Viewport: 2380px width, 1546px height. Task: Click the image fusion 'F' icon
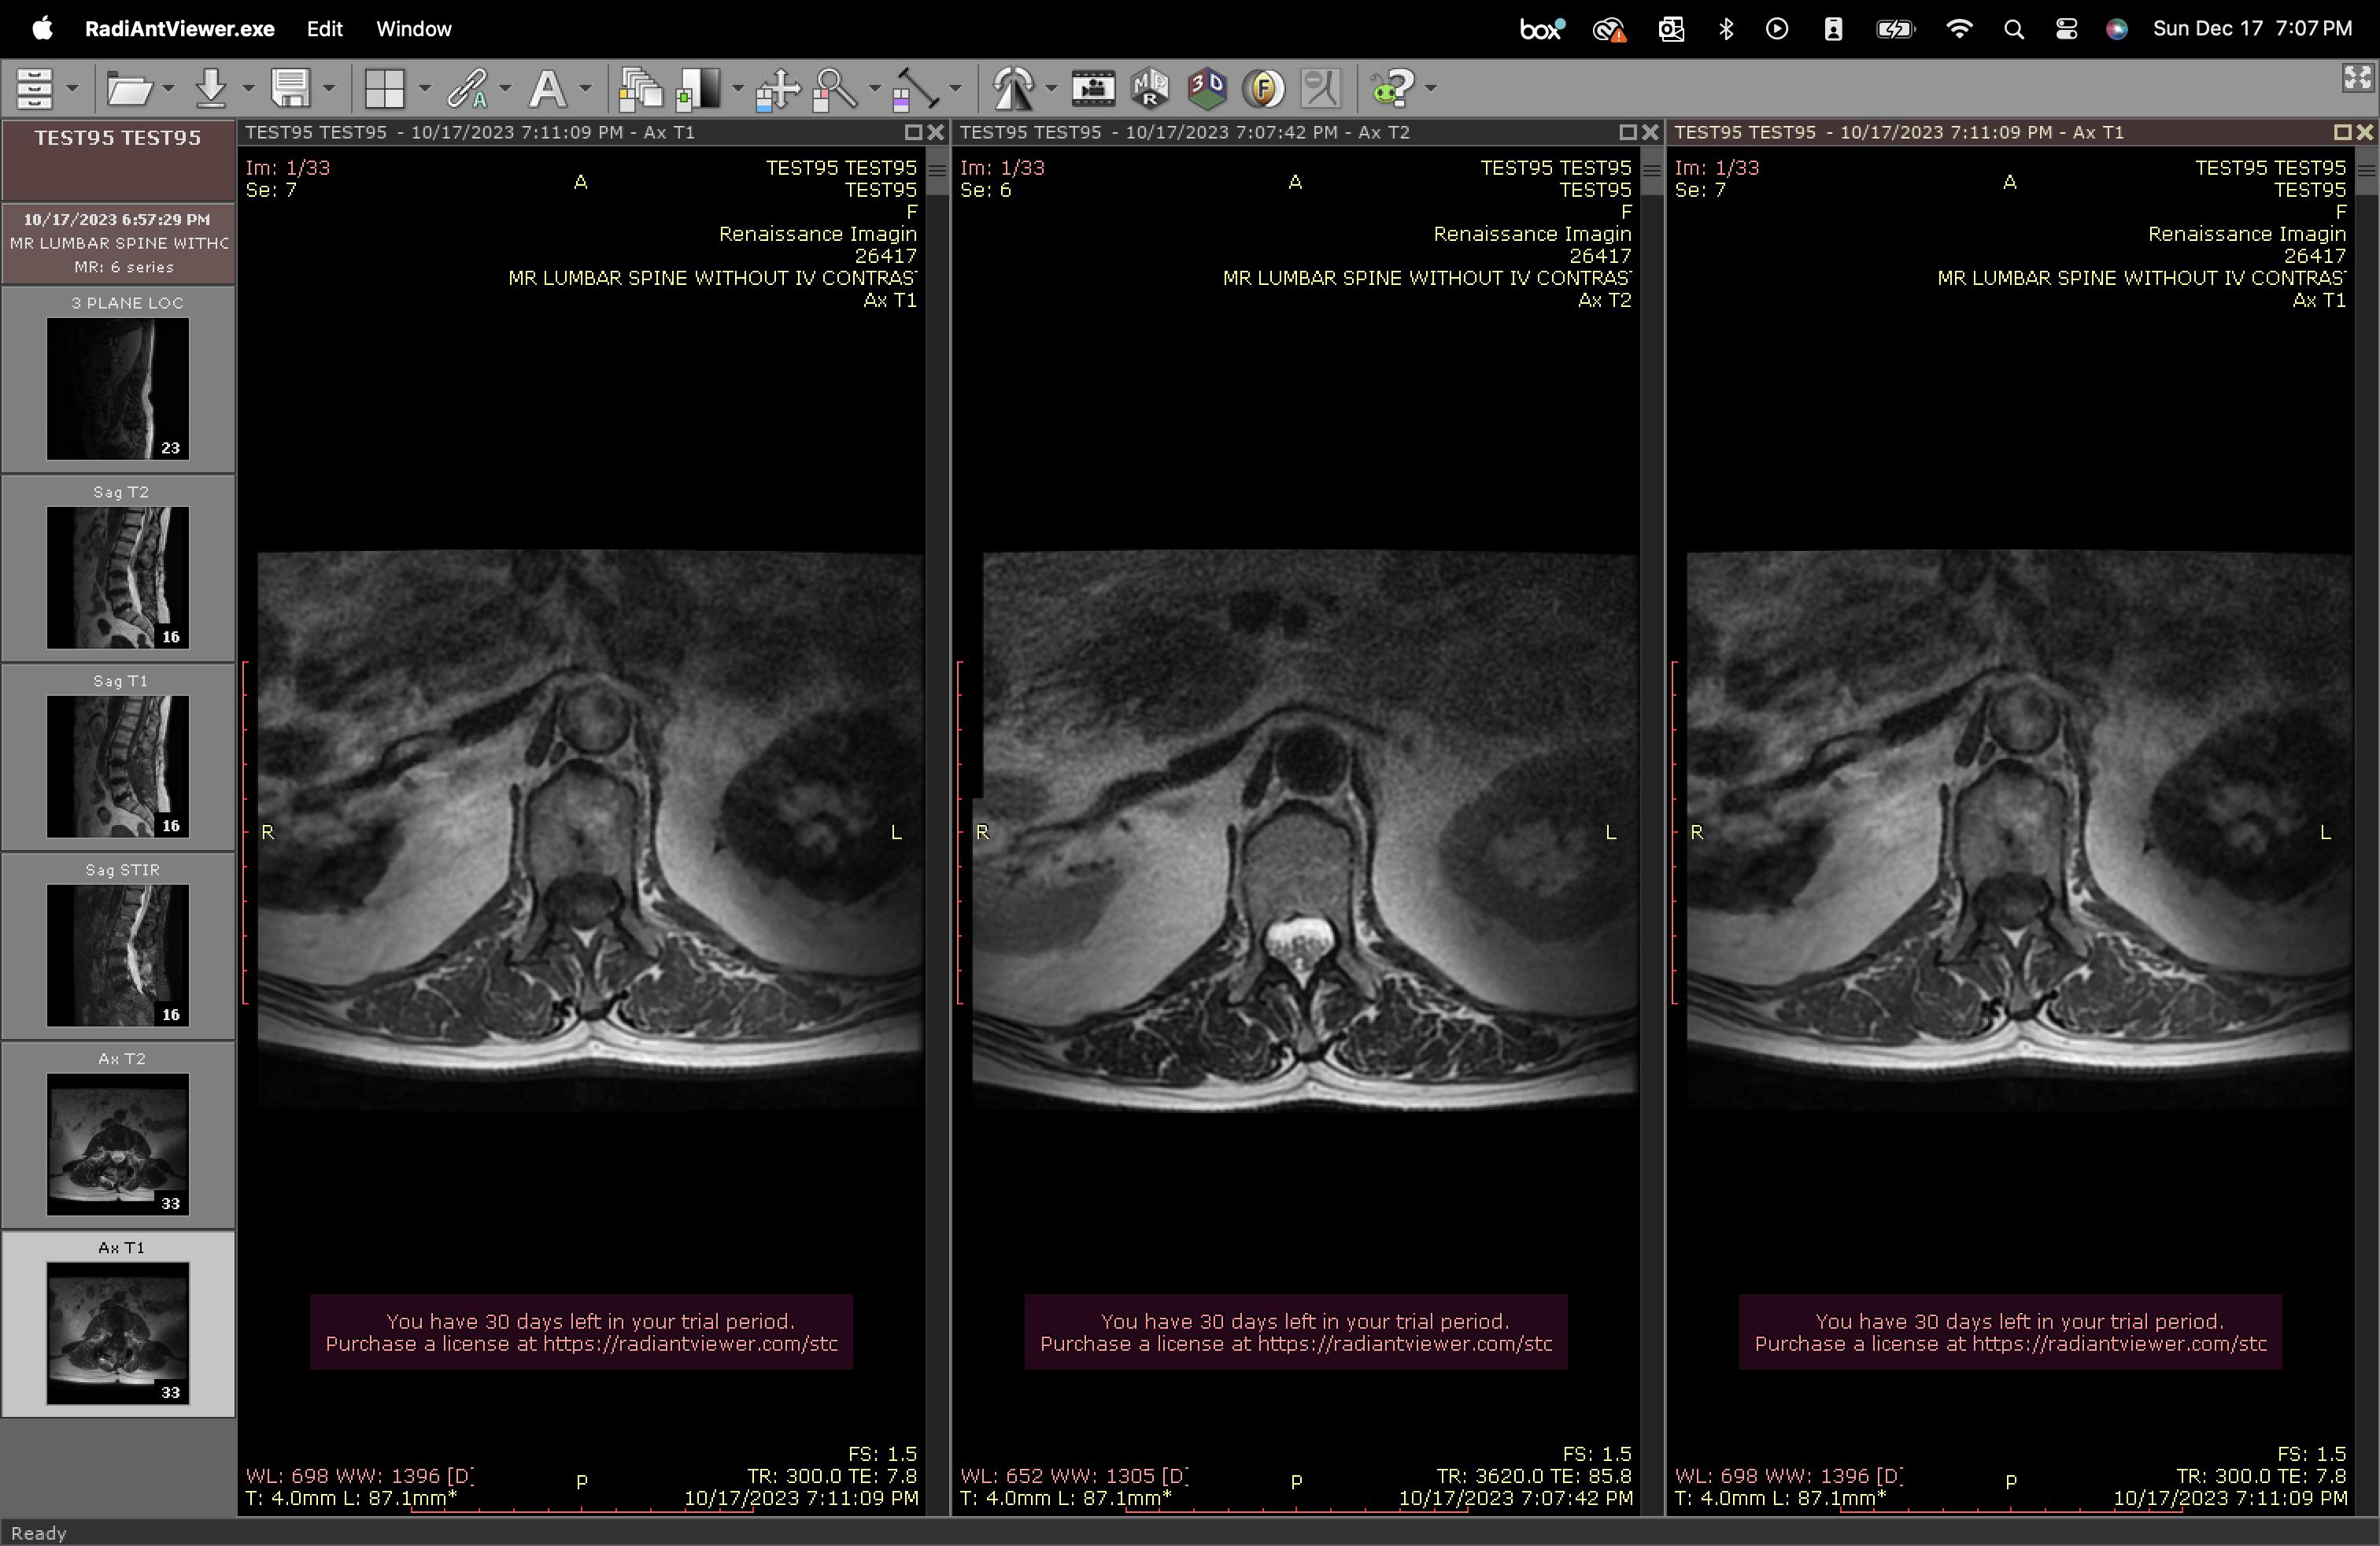pyautogui.click(x=1264, y=89)
